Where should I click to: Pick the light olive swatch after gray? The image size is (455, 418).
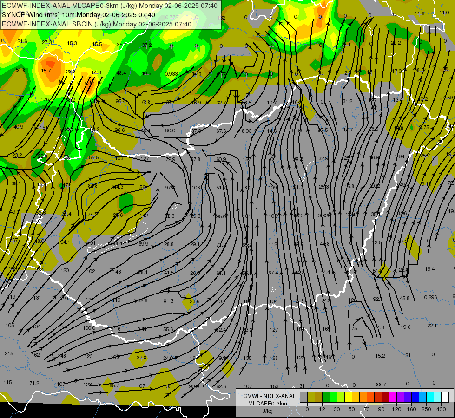311,397
